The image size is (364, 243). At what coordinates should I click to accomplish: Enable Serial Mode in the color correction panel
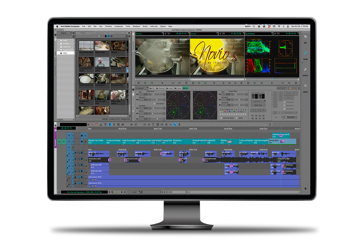285,102
